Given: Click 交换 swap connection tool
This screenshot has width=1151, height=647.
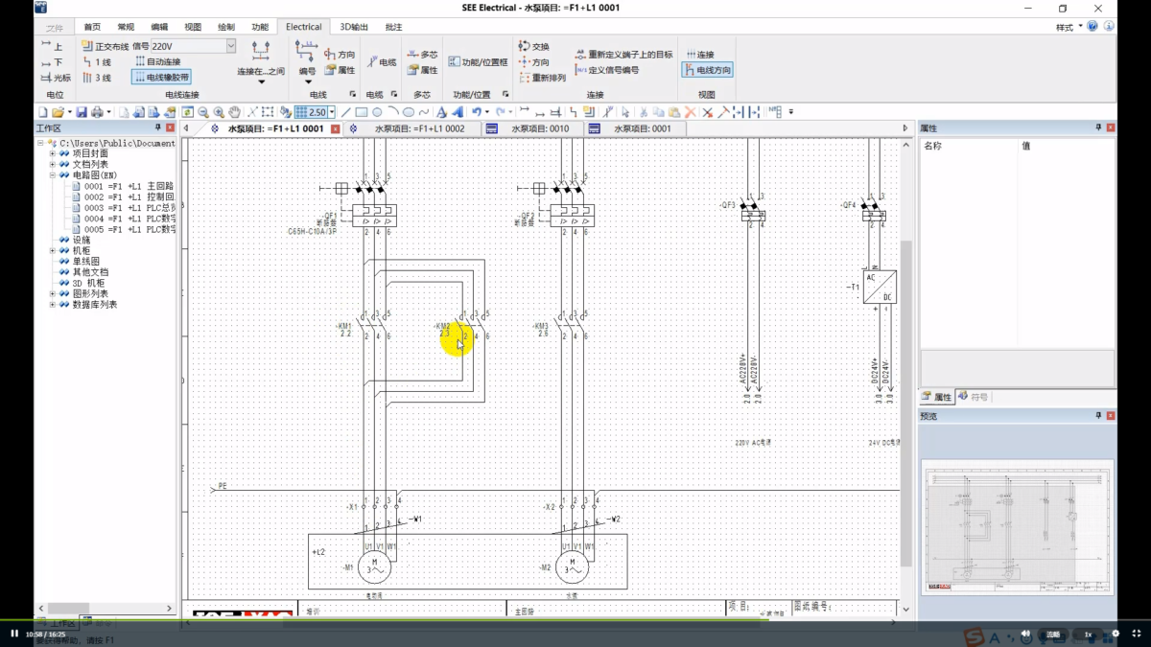Looking at the screenshot, I should coord(533,46).
